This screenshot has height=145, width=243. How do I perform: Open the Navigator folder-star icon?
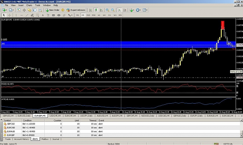pyautogui.click(x=29, y=10)
